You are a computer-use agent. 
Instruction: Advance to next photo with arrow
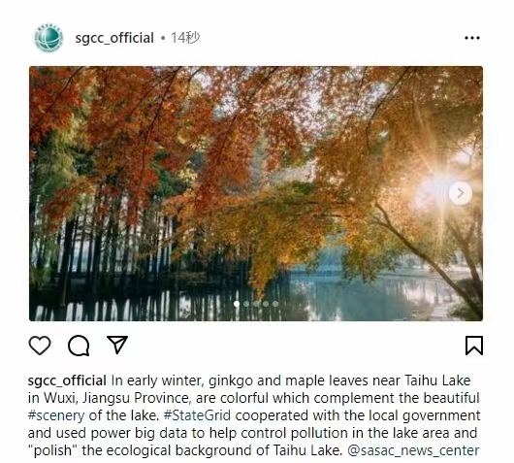point(461,193)
